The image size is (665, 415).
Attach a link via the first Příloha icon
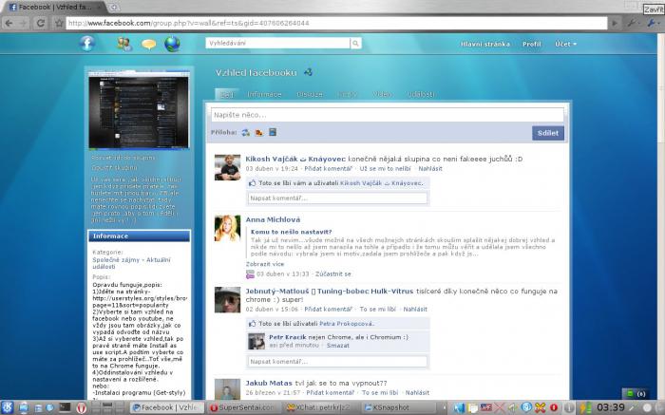click(245, 133)
